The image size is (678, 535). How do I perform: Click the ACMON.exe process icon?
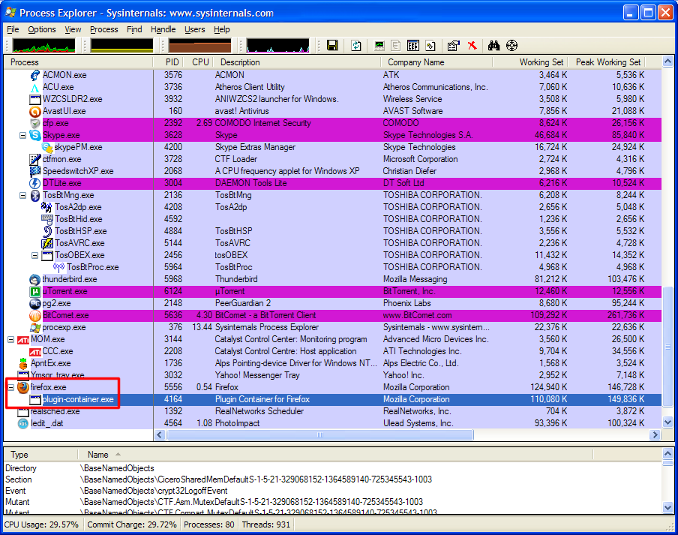tap(35, 75)
